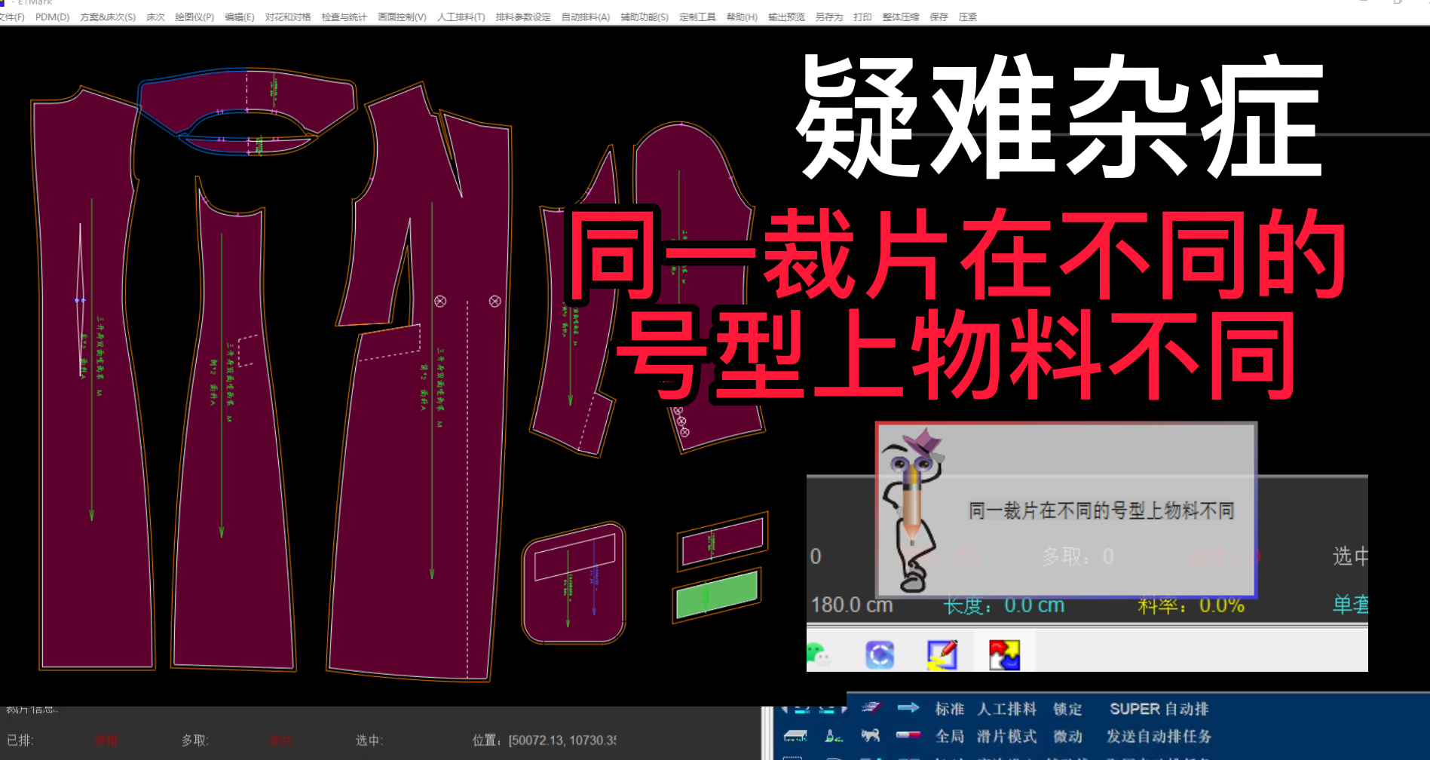Click the 位置 coordinates readout in status bar
This screenshot has width=1430, height=760.
(x=544, y=740)
